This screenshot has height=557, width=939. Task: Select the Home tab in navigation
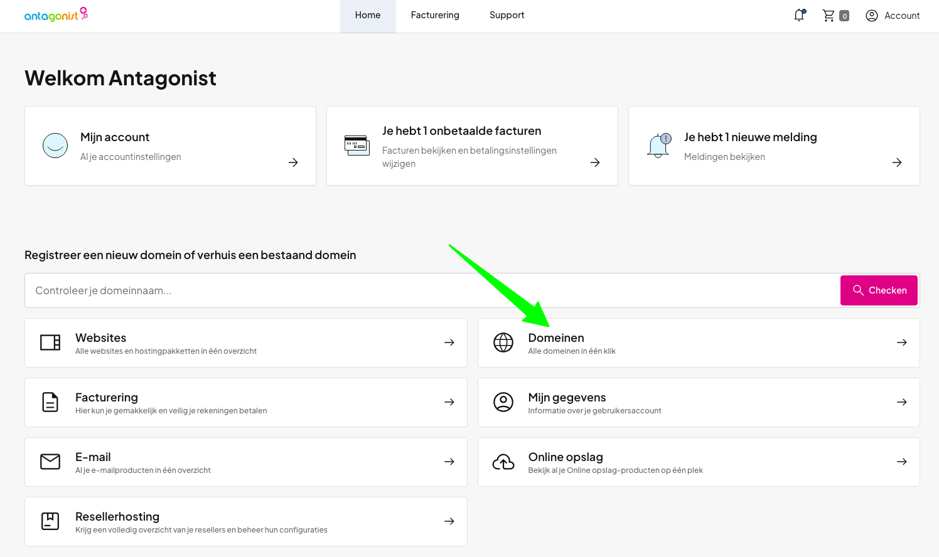368,16
